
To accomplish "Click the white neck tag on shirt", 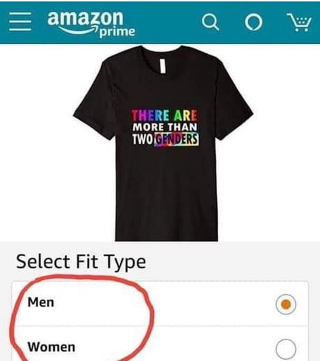I will 163,66.
